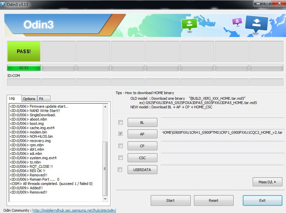Screen dimensions: 286x213
Task: Switch to the Log tab
Action: (14, 98)
